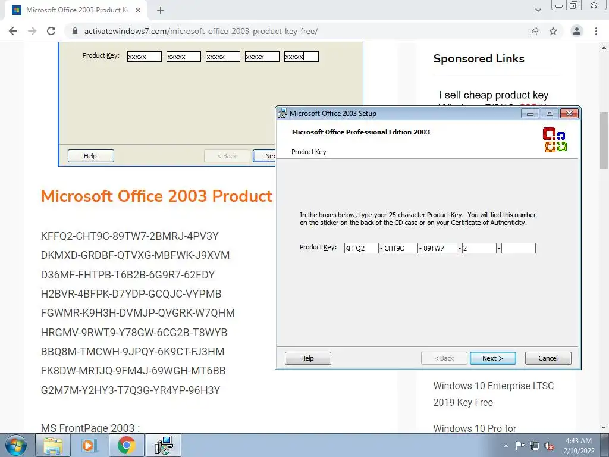Open the I sell cheap product key link
The image size is (609, 457).
[494, 95]
